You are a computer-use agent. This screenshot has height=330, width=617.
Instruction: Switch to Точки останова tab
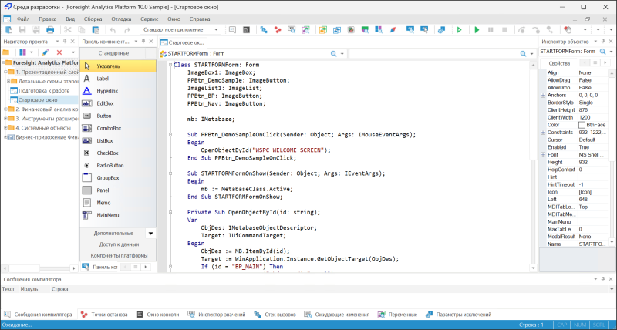point(104,315)
